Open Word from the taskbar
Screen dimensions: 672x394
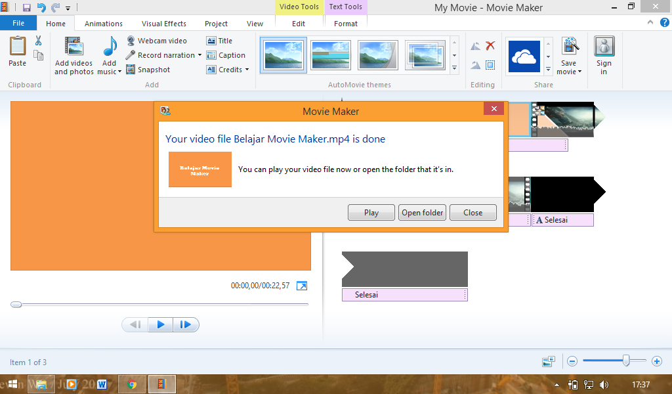[102, 384]
